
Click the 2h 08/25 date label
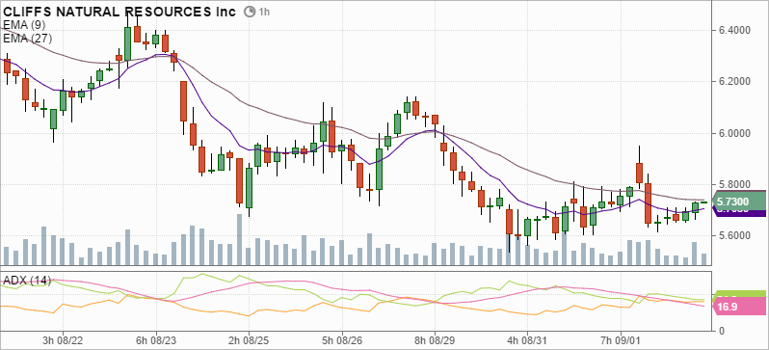pos(249,339)
